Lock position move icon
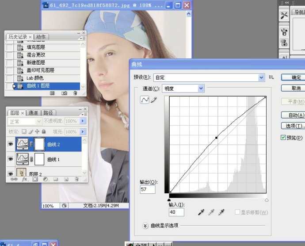305x246 pixels. point(37,132)
